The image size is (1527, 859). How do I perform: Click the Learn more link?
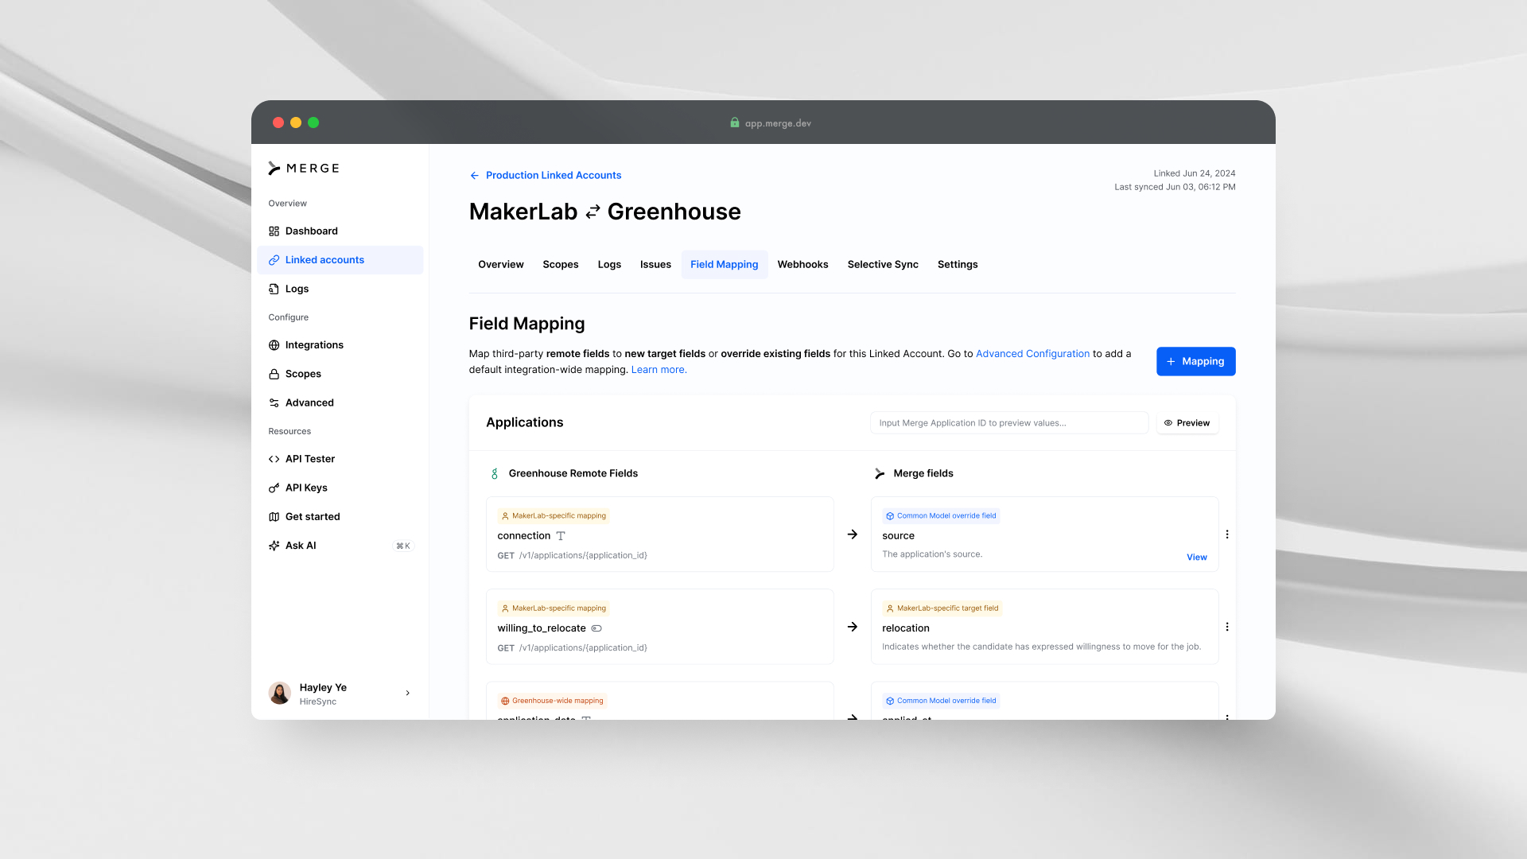[659, 370]
